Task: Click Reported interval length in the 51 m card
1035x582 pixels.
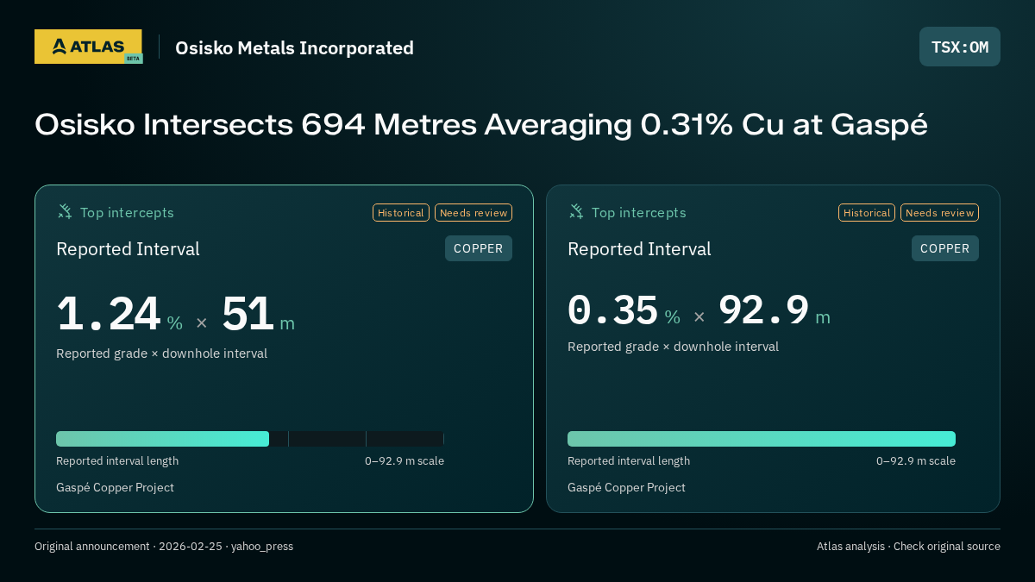Action: click(x=117, y=461)
